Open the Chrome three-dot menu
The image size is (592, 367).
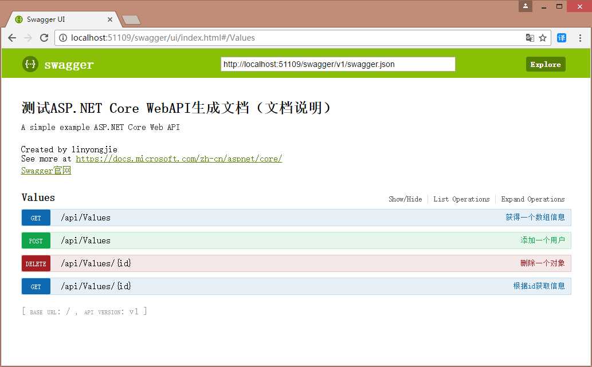pyautogui.click(x=580, y=38)
